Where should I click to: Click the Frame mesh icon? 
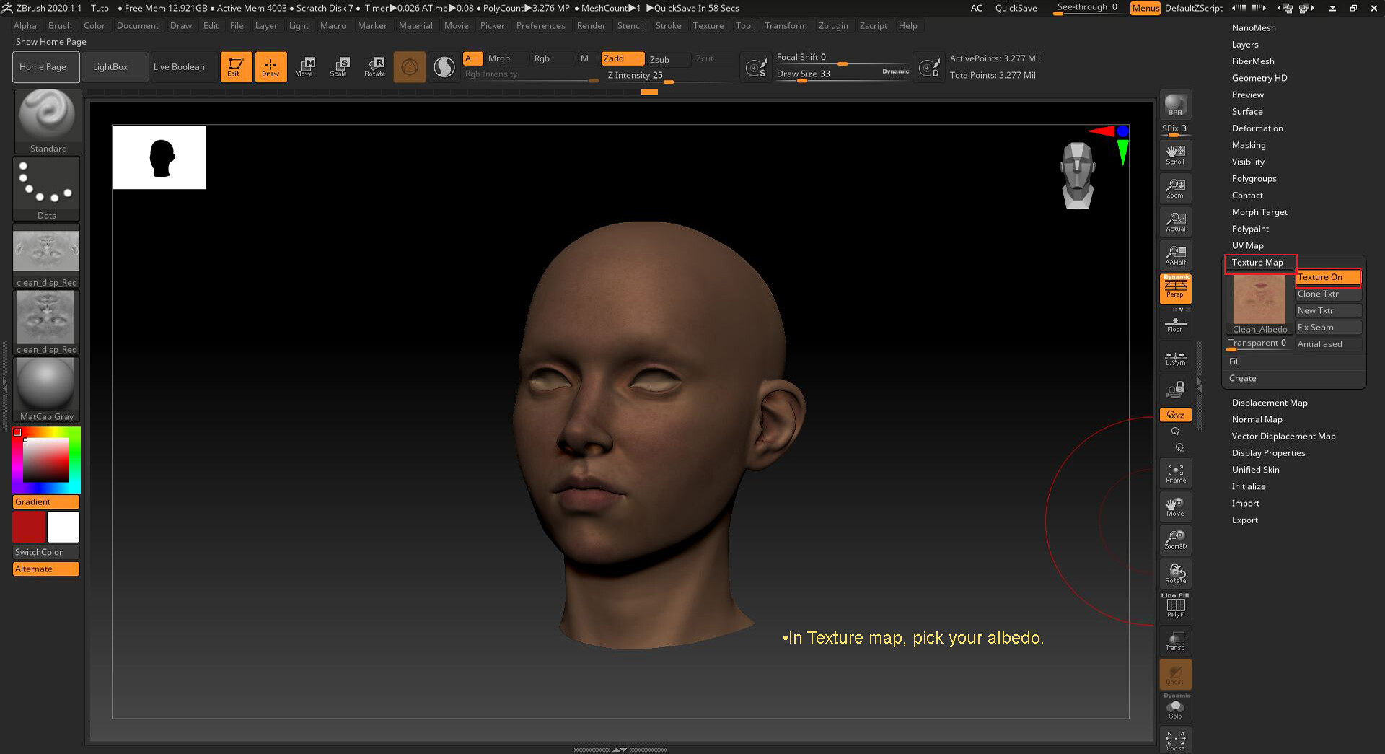click(x=1175, y=473)
